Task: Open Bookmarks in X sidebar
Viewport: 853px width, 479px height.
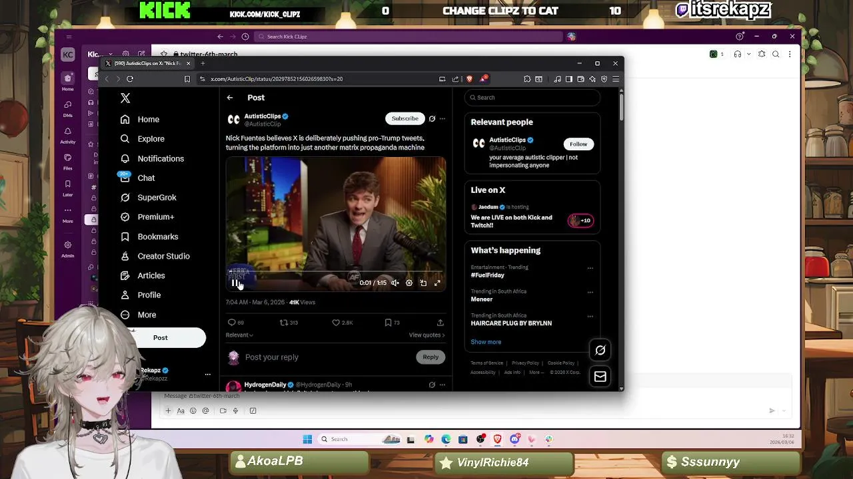Action: tap(149, 236)
